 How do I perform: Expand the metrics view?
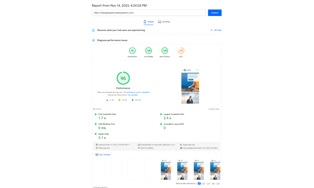click(214, 109)
